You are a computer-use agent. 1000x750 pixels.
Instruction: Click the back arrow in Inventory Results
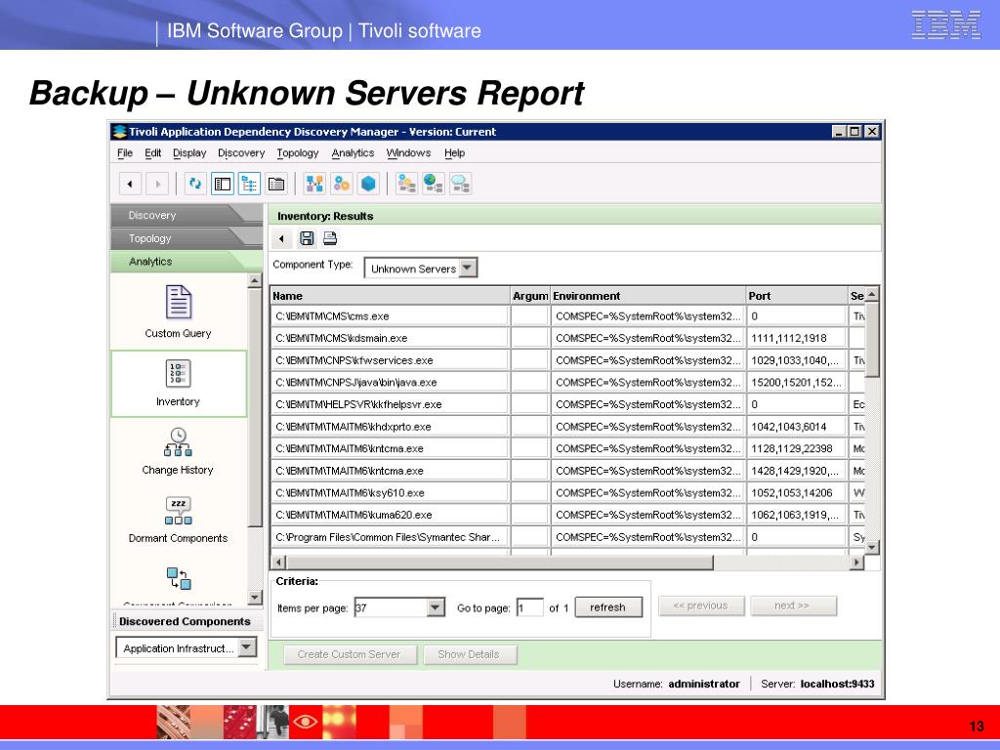[281, 239]
